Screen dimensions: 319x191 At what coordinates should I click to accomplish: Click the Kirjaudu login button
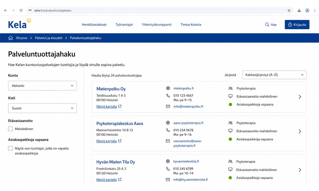pos(297,24)
